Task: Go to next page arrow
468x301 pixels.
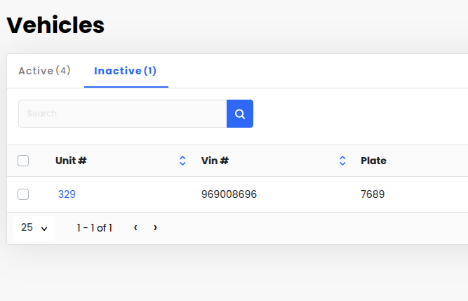Action: tap(155, 227)
